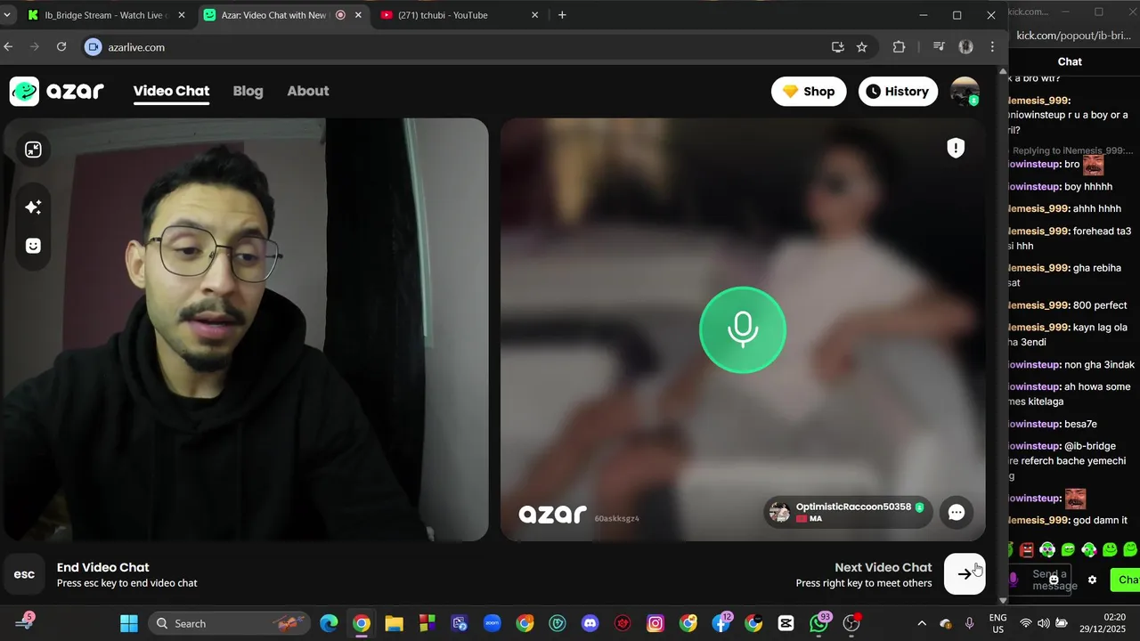Viewport: 1140px width, 641px height.
Task: Click the fullscreen icon on your video
Action: tap(33, 150)
